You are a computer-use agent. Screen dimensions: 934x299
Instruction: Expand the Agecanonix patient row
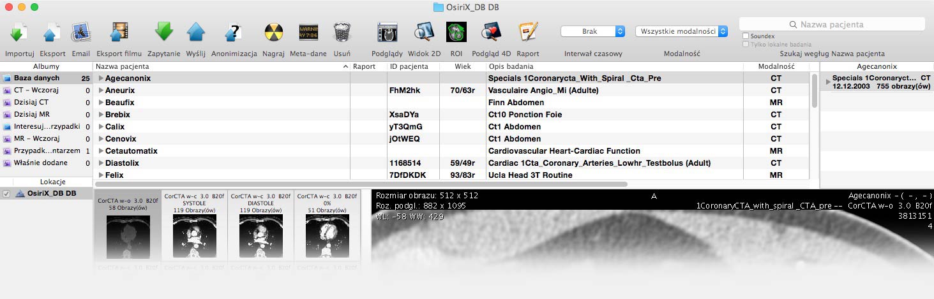pyautogui.click(x=101, y=78)
